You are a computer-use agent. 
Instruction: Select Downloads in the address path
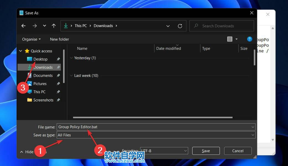coord(103,26)
